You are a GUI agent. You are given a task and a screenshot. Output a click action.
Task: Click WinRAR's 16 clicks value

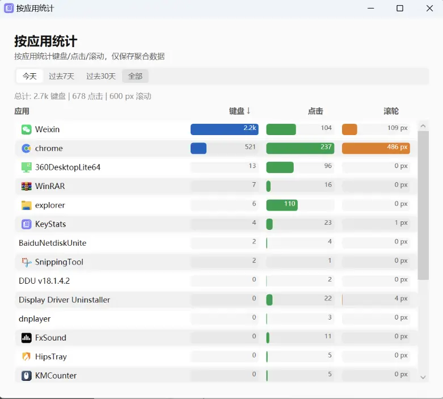[x=328, y=184]
